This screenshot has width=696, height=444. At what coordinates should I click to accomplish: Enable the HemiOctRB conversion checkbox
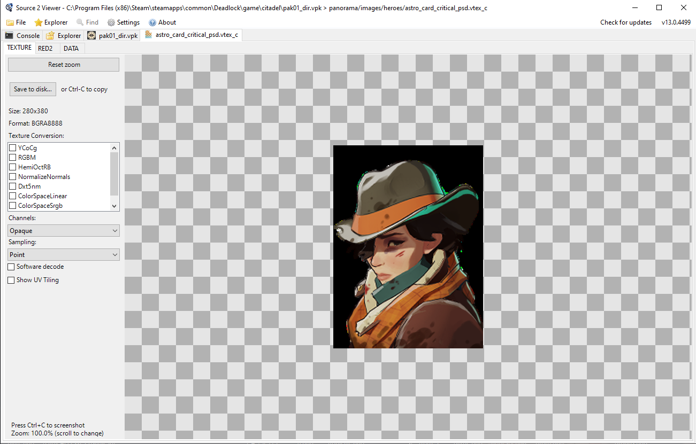tap(13, 167)
